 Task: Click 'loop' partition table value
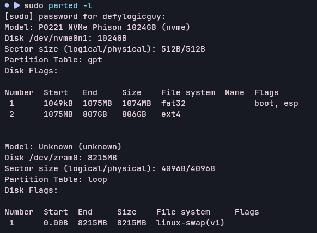click(97, 180)
